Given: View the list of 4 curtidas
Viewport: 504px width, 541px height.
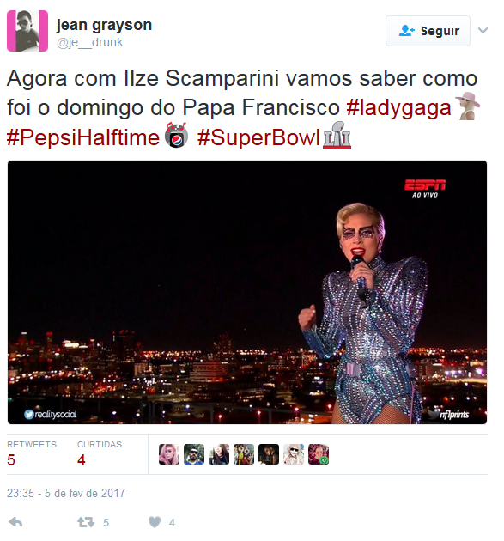Looking at the screenshot, I should [100, 454].
